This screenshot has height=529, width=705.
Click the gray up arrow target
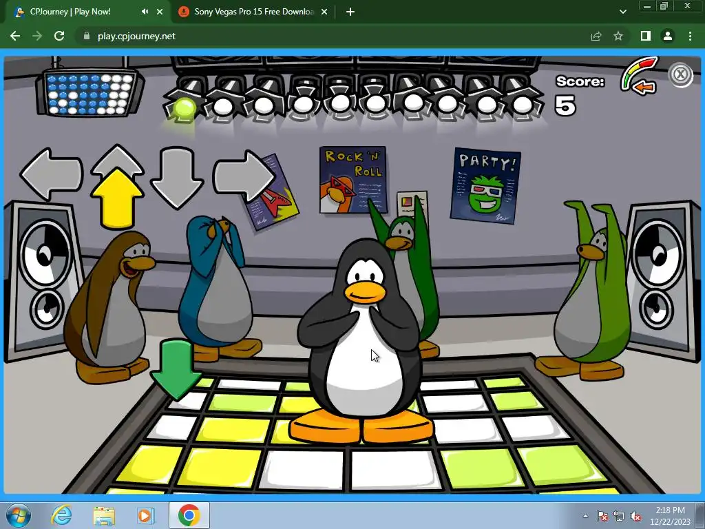coord(117,158)
